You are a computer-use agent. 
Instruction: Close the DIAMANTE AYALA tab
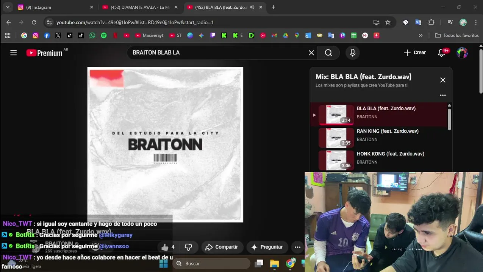[176, 7]
